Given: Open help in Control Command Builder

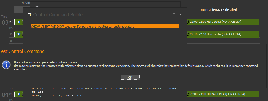Looking at the screenshot, I should pos(174,15).
